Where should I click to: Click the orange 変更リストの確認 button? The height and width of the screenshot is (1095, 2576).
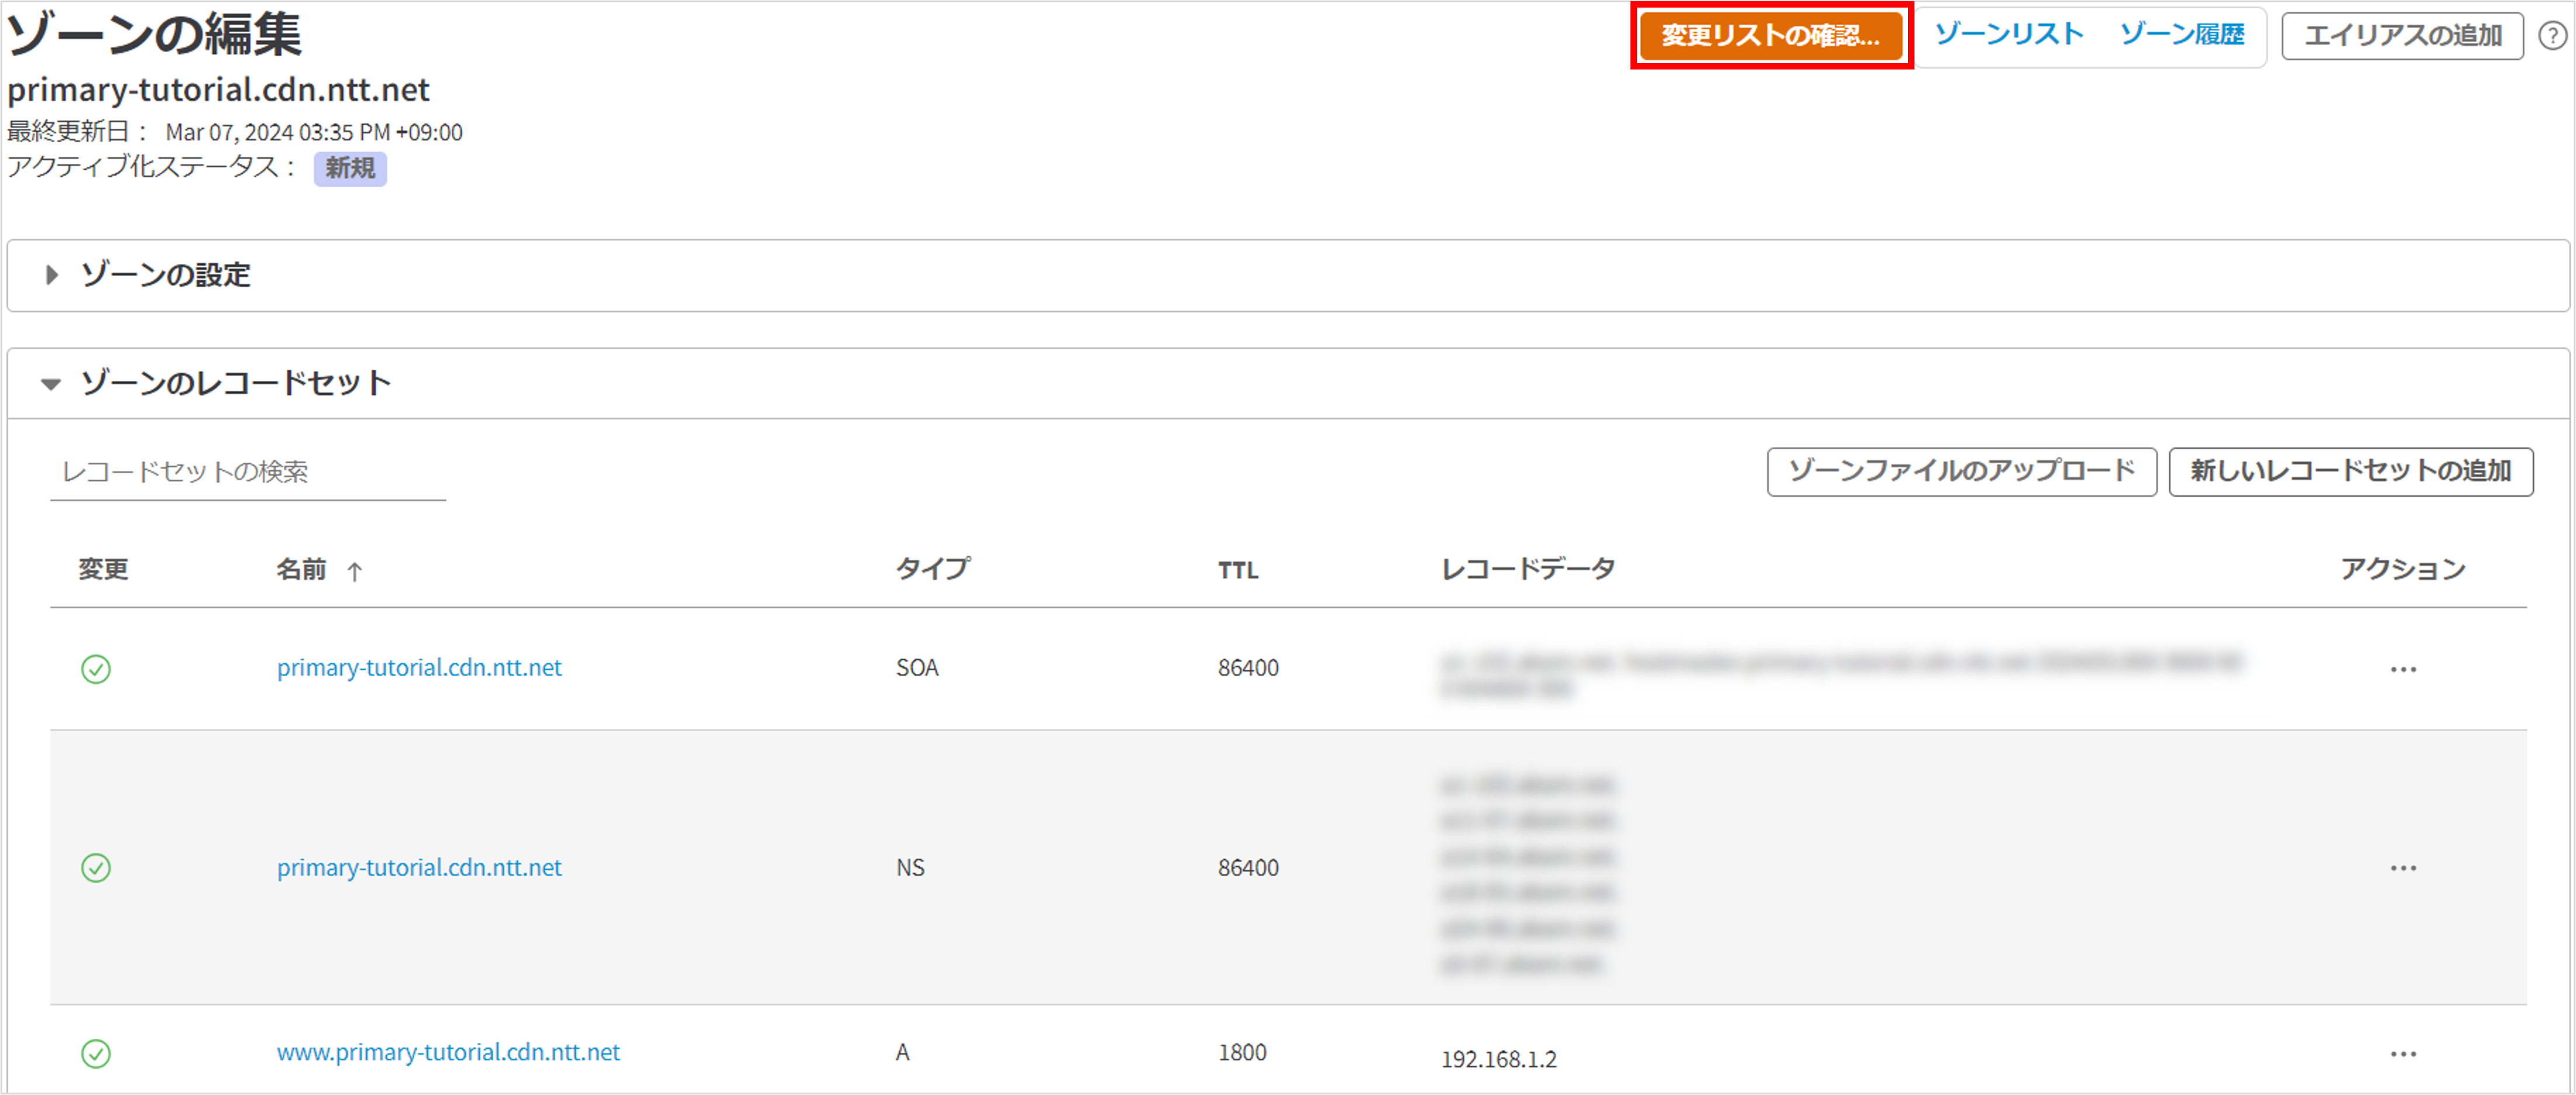click(x=1770, y=36)
